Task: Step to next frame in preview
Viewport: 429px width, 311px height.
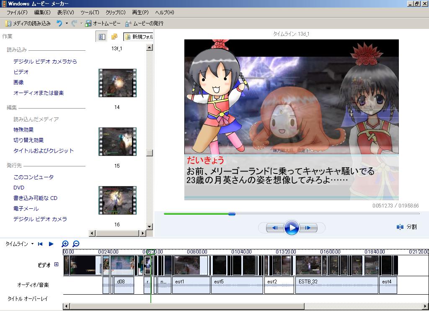Action: click(x=308, y=228)
